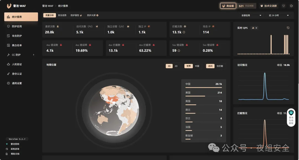Image resolution: width=299 pixels, height=160 pixels.
Task: Click the bar chart badge next to 实时 QPS
Action: tap(255, 28)
